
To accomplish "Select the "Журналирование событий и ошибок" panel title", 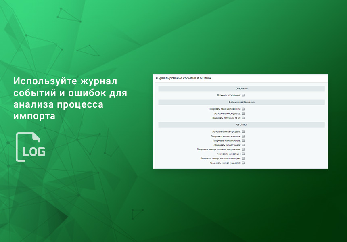I will click(183, 78).
